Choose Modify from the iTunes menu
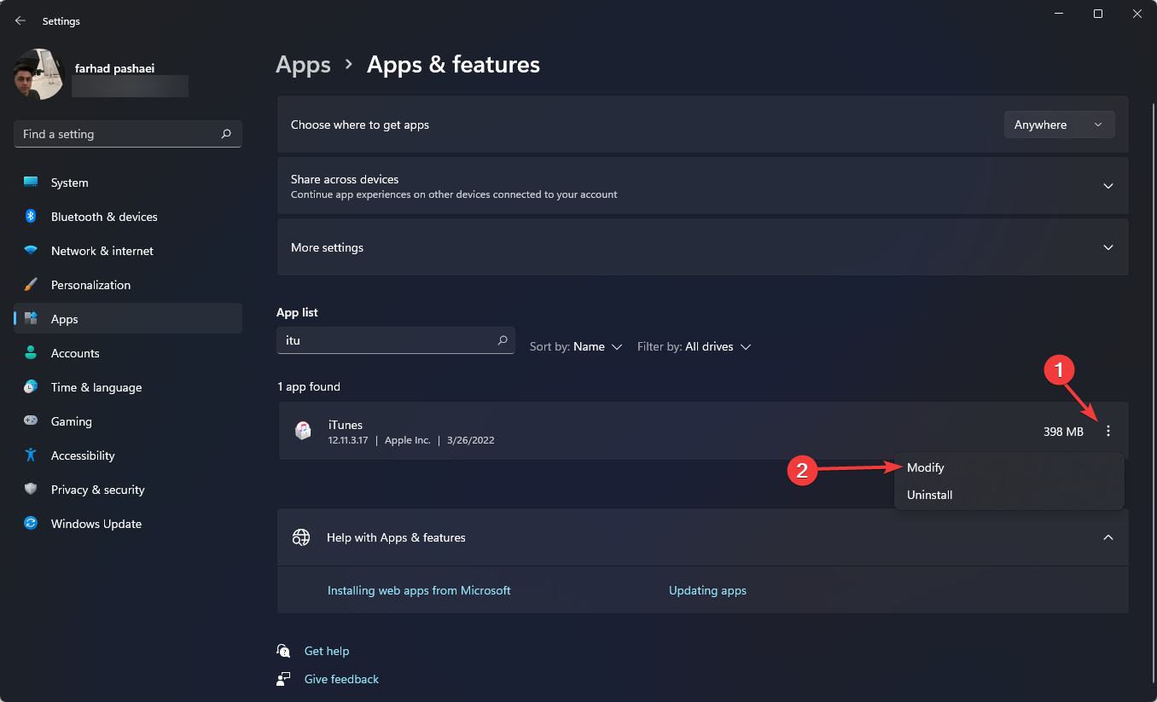 (x=926, y=468)
